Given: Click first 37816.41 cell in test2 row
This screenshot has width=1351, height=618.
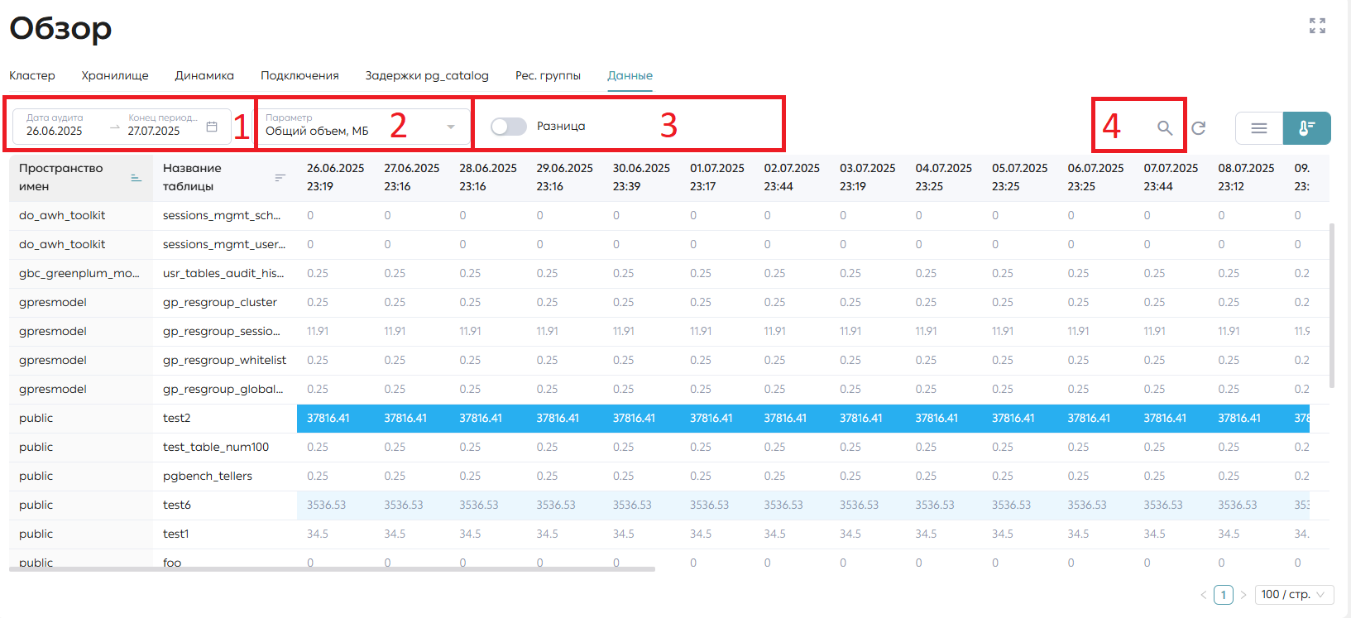Looking at the screenshot, I should click(335, 418).
